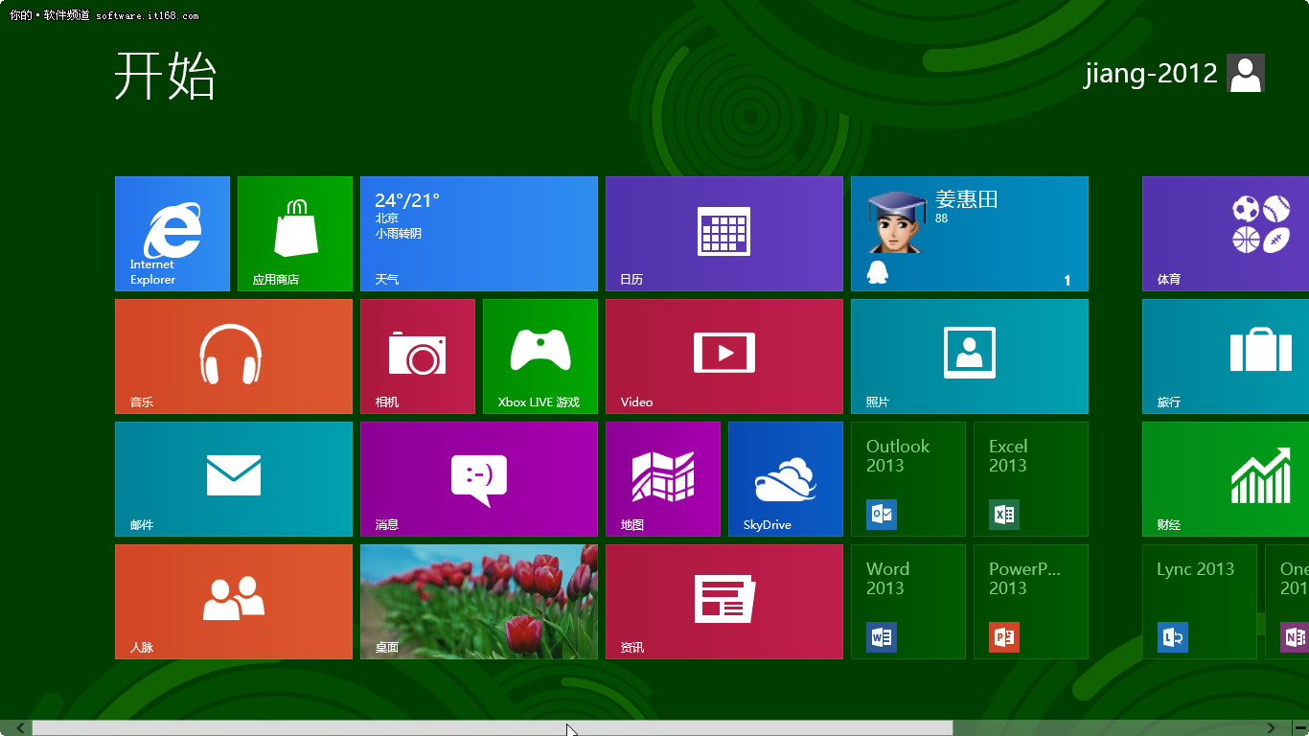Viewport: 1309px width, 736px height.
Task: Open the Xbox LIVE 游戏 tile
Action: coord(540,356)
